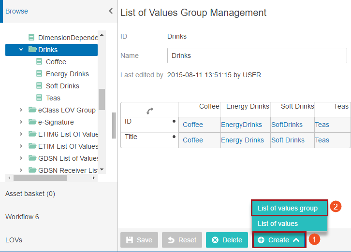Expand the ETIM List Of Values node
This screenshot has width=351, height=252.
(x=21, y=146)
